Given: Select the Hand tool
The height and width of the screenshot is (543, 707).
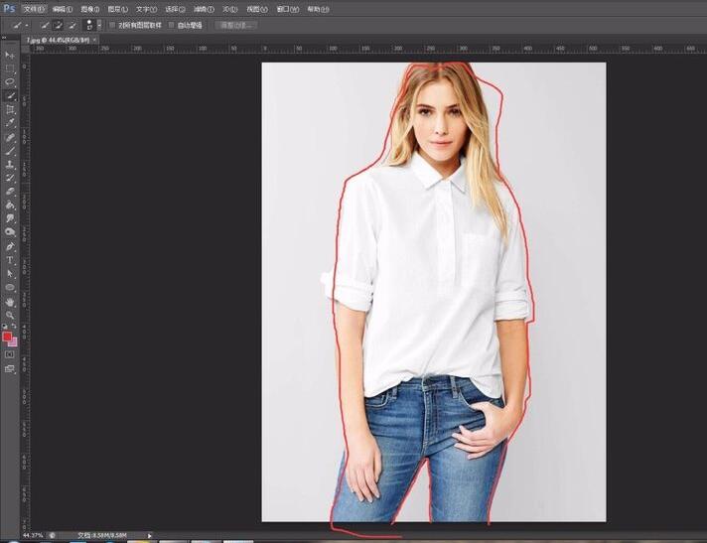Looking at the screenshot, I should [x=10, y=301].
